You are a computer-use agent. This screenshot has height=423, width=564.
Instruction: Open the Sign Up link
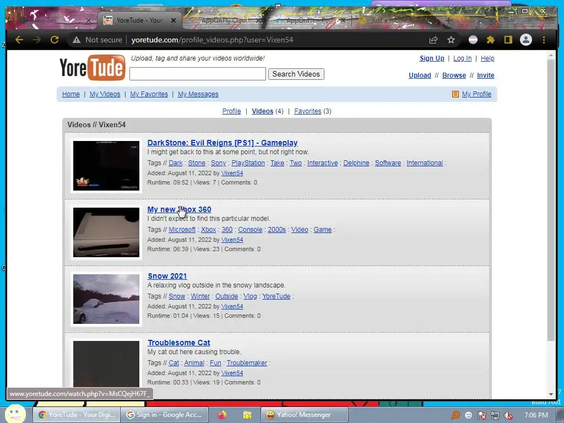(432, 58)
